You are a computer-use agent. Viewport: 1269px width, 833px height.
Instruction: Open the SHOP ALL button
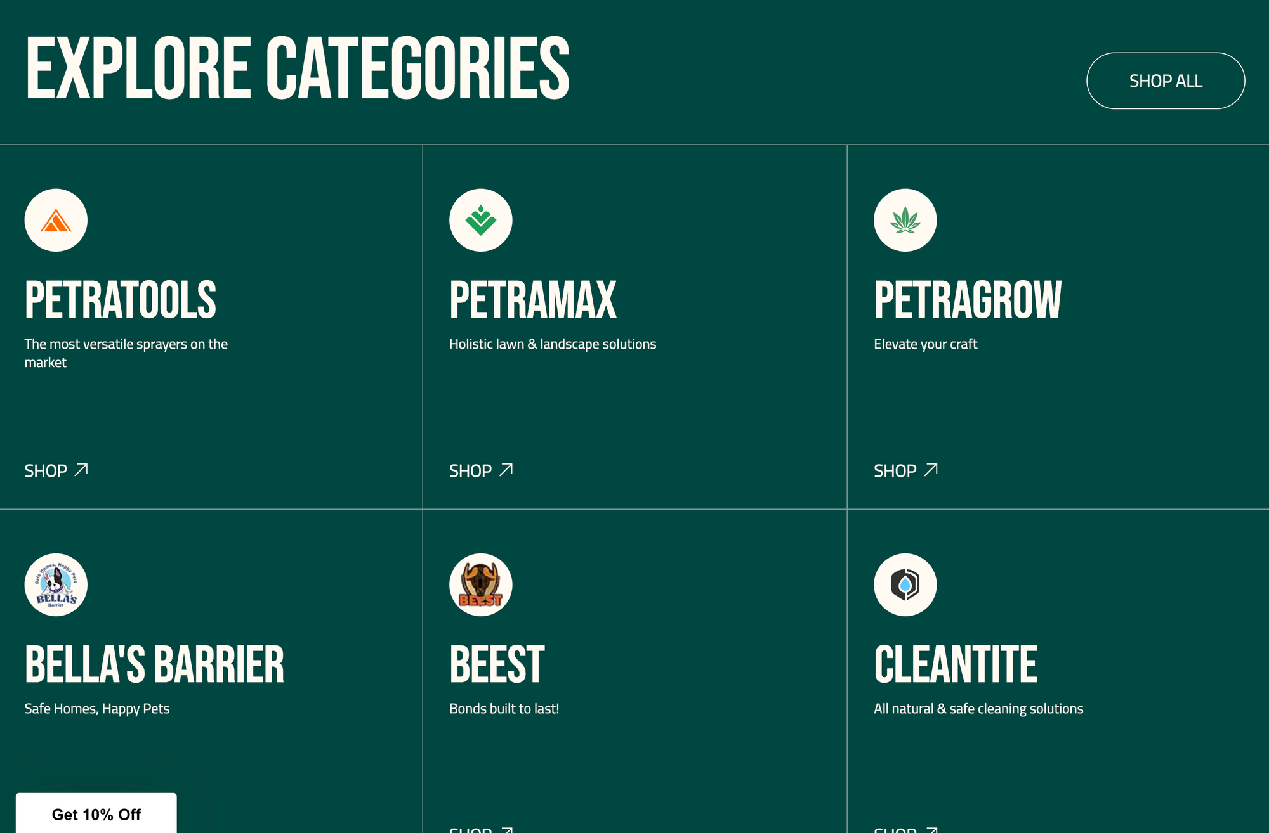1166,81
